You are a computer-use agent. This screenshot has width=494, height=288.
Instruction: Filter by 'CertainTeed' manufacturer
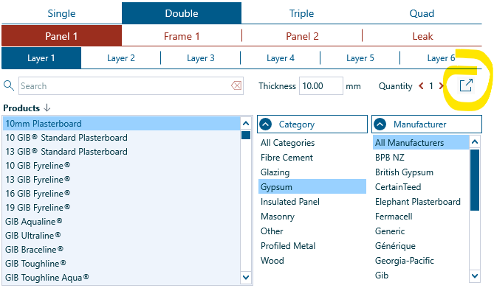click(421, 187)
